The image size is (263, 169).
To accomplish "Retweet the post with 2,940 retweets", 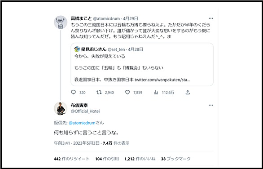I will (99, 92).
